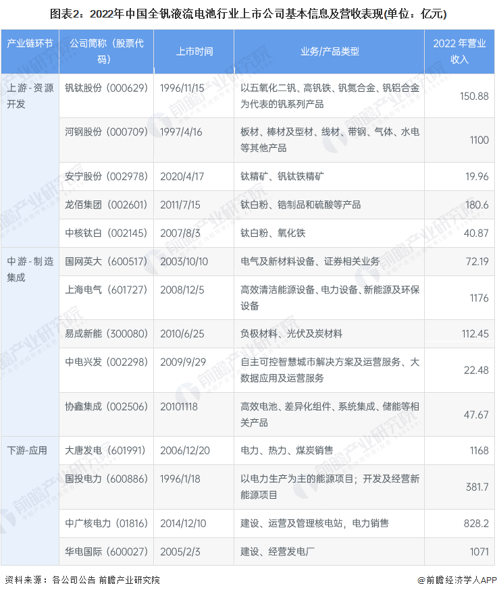Image resolution: width=497 pixels, height=594 pixels.
Task: Click revenue value 1176
Action: click(479, 298)
